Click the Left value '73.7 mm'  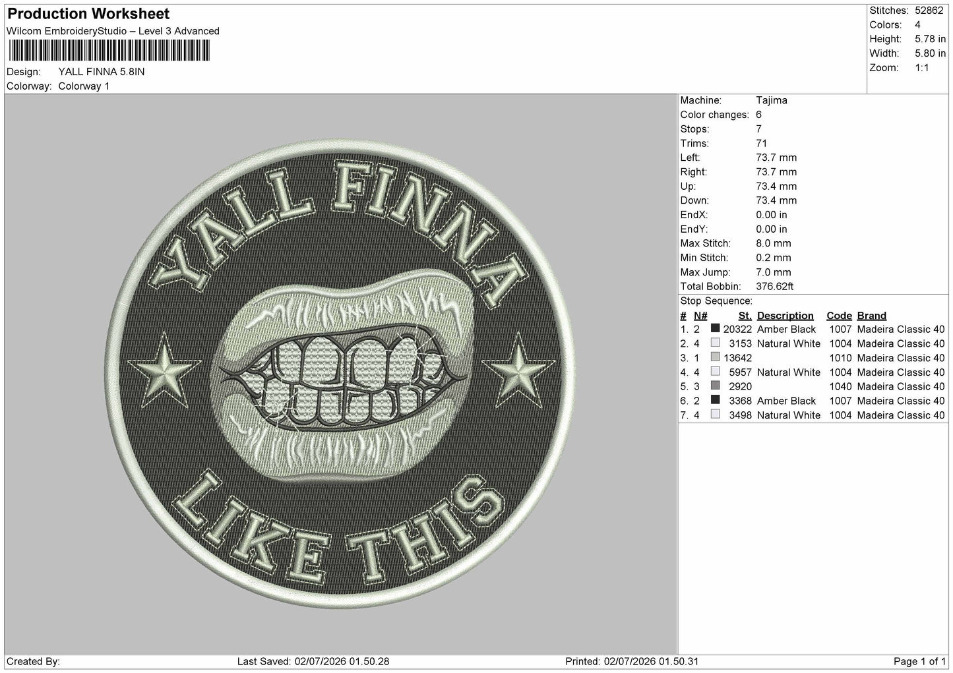pyautogui.click(x=776, y=158)
